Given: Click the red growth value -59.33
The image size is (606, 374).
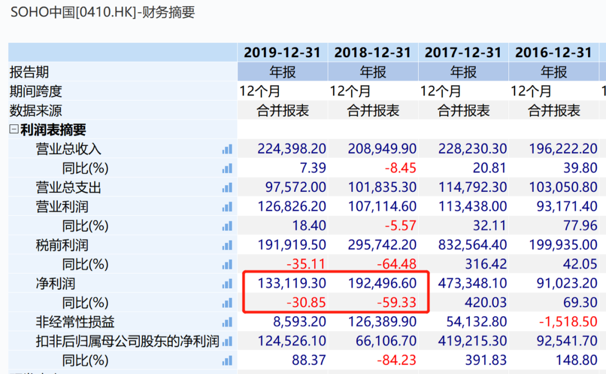Looking at the screenshot, I should pyautogui.click(x=397, y=303).
